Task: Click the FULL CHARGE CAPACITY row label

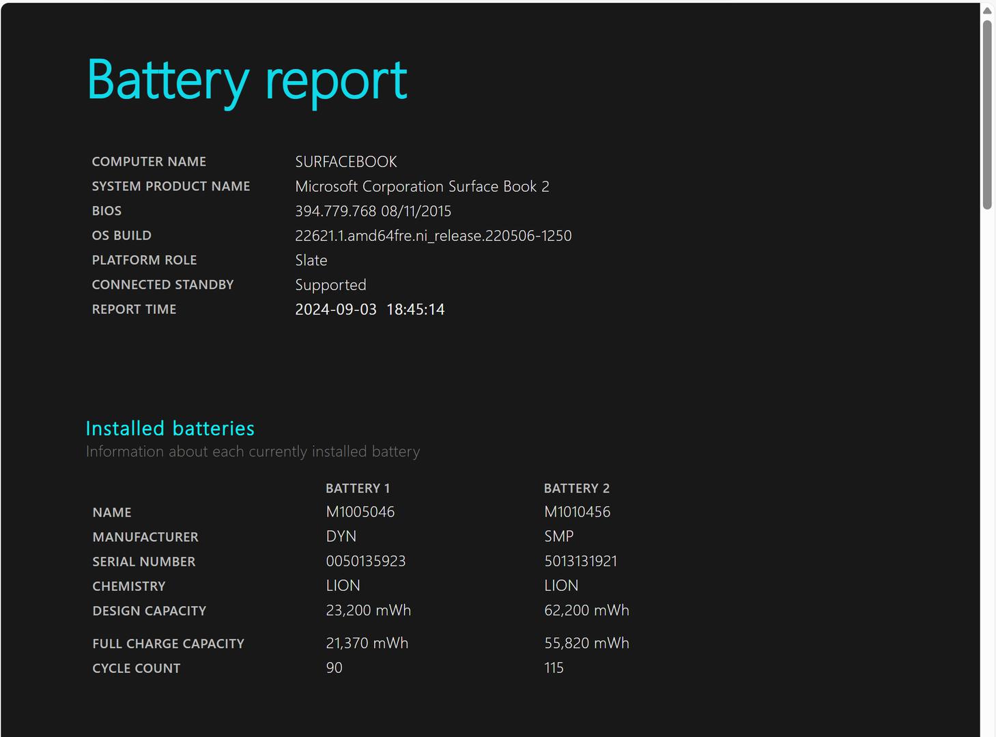Action: 169,644
